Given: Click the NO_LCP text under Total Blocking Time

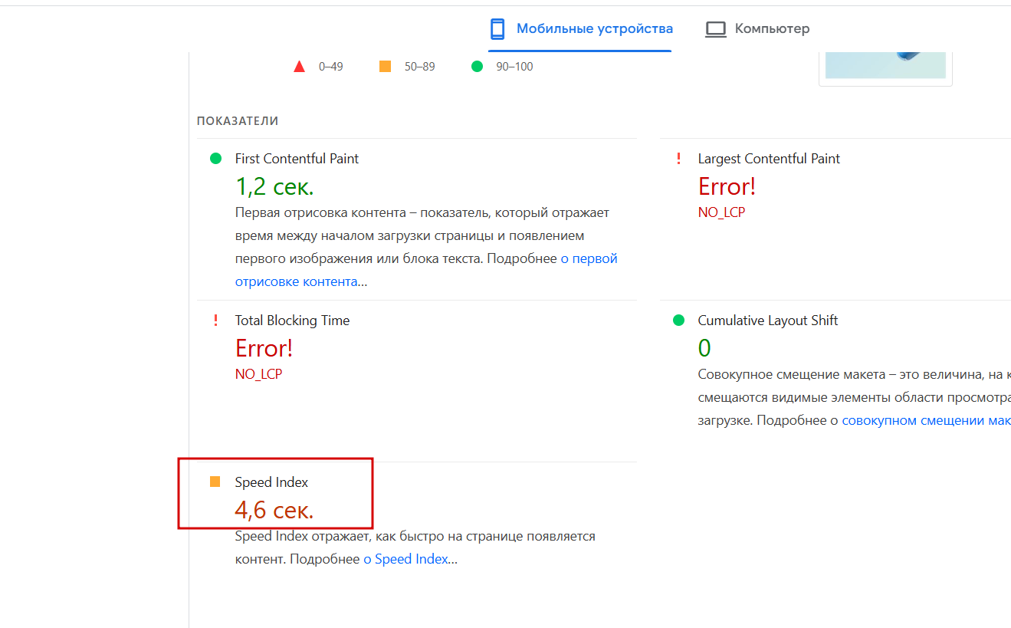Looking at the screenshot, I should (258, 374).
